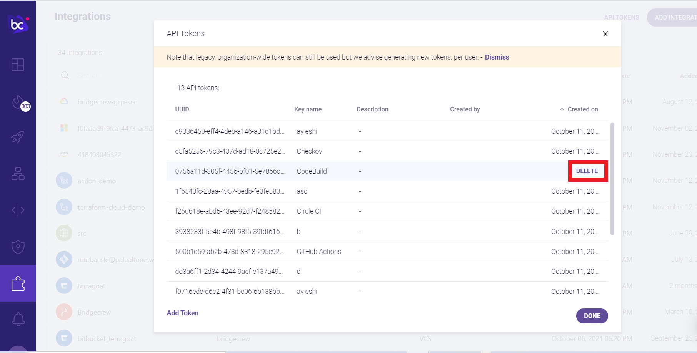Open the code brackets icon in sidebar
697x353 pixels.
coord(18,210)
